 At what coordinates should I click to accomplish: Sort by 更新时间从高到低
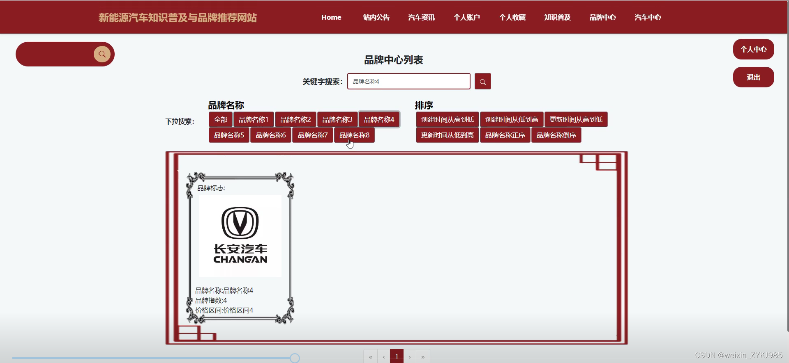click(x=576, y=119)
